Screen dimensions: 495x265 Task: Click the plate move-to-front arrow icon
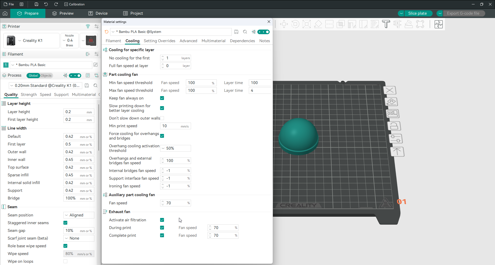[x=397, y=152]
